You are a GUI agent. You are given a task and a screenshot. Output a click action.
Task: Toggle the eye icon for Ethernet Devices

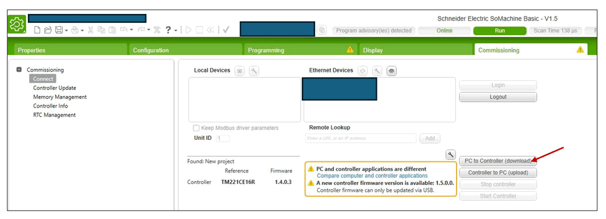click(x=391, y=71)
